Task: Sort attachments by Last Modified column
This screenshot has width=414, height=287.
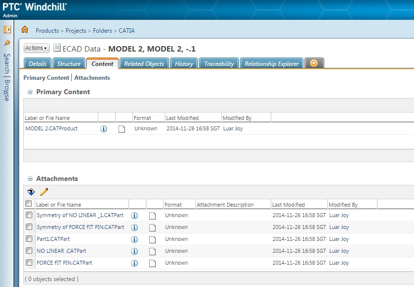Action: (289, 205)
